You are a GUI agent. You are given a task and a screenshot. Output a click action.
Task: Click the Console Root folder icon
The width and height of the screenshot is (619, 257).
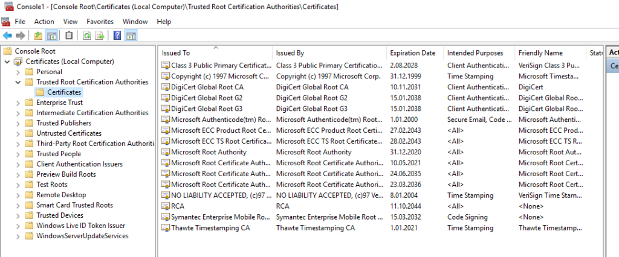click(x=7, y=51)
